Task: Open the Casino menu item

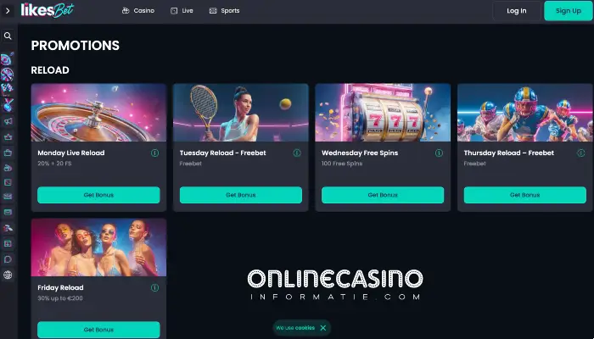Action: coord(137,11)
